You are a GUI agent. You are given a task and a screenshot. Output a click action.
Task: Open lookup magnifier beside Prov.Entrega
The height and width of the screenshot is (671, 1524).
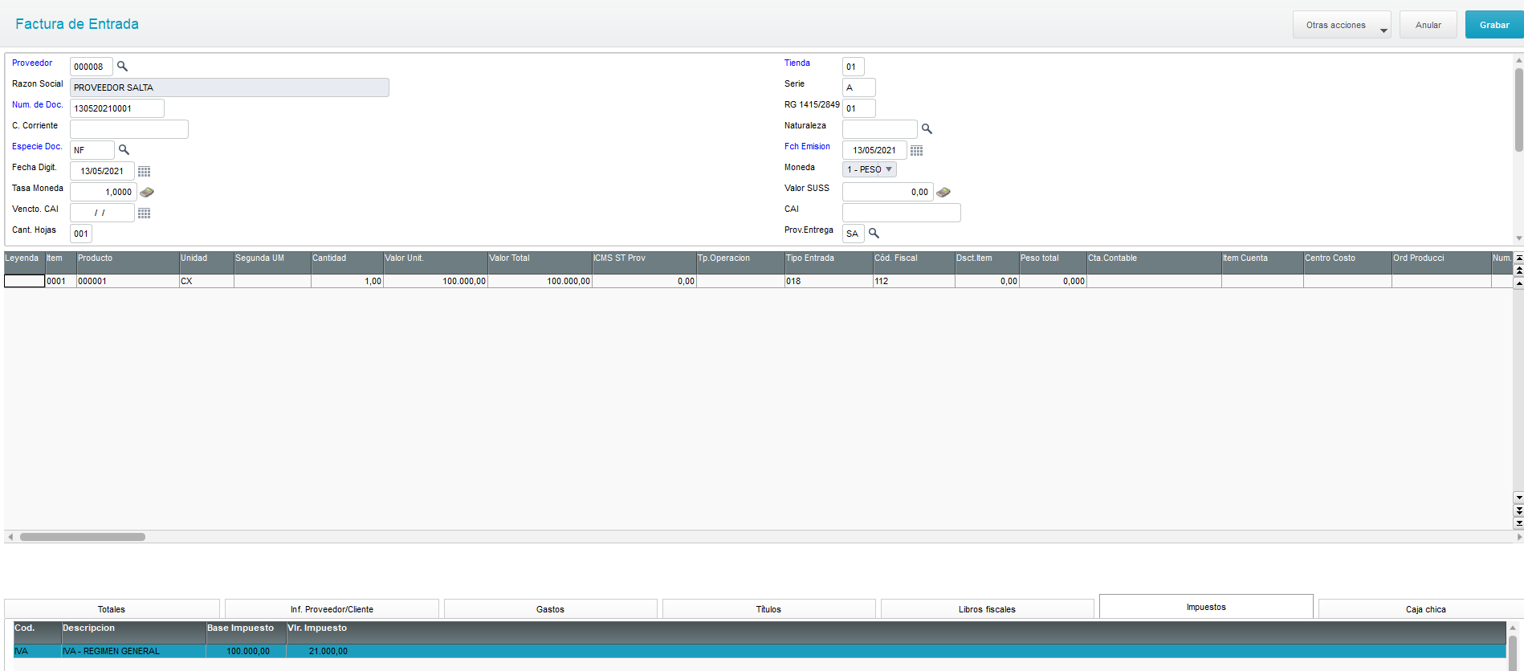click(874, 234)
